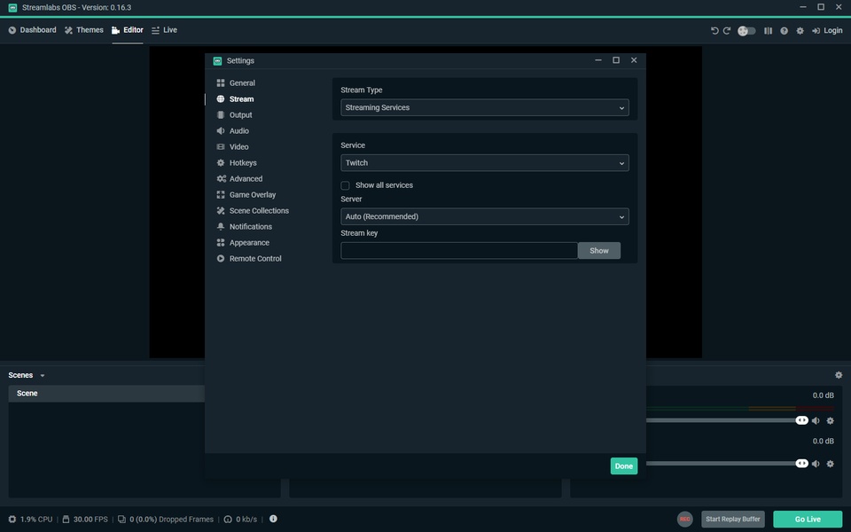Image resolution: width=851 pixels, height=532 pixels.
Task: Toggle night mode theme switch
Action: tap(747, 30)
